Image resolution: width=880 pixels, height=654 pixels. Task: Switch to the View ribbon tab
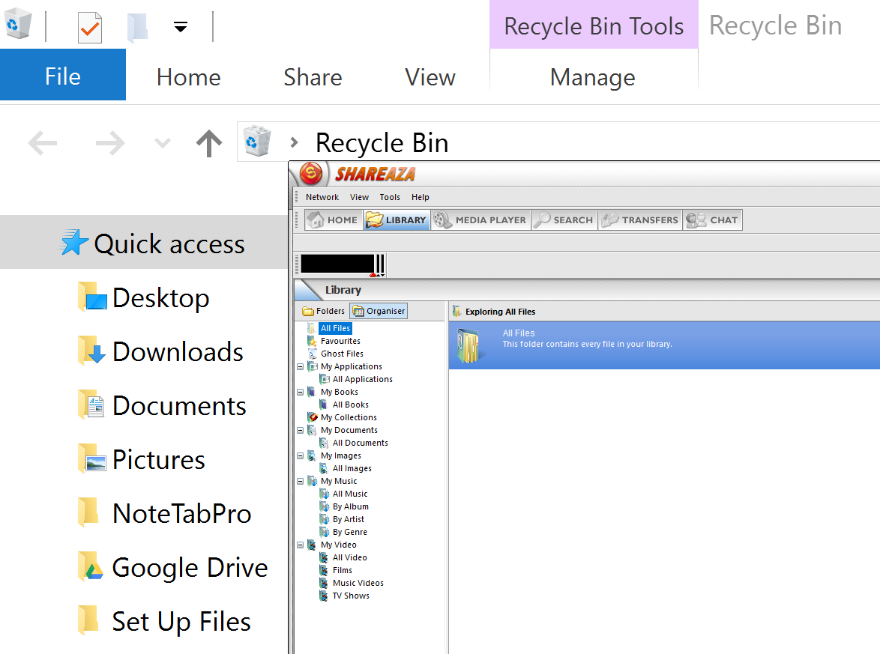point(430,77)
